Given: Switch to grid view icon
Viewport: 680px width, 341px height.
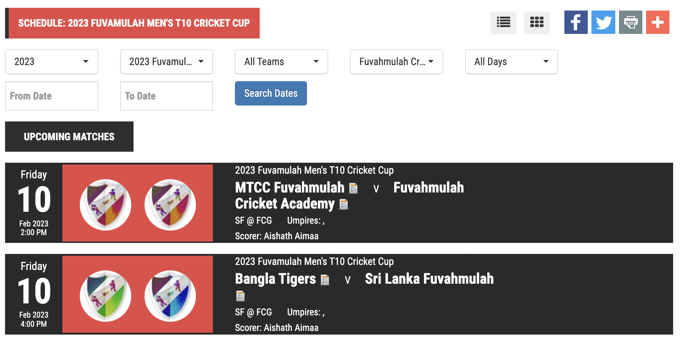Looking at the screenshot, I should click(536, 22).
